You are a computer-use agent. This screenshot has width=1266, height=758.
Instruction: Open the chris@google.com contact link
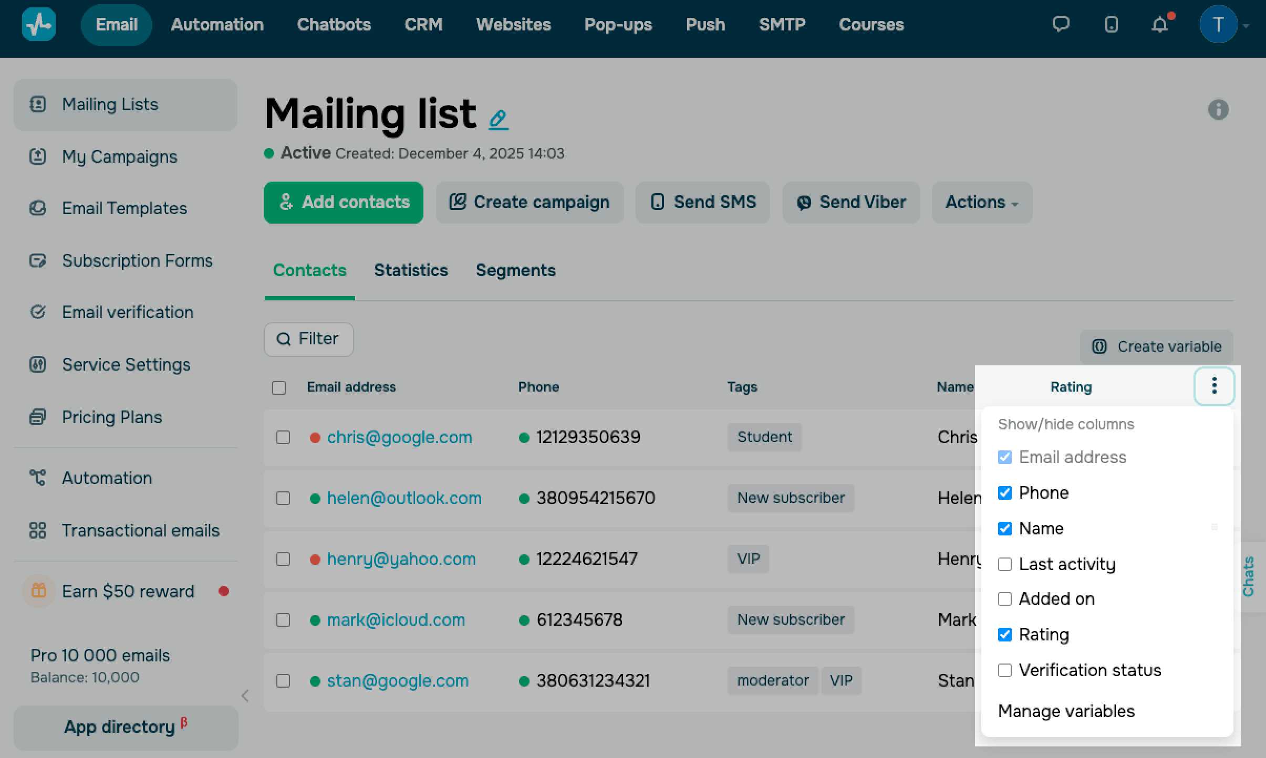399,437
